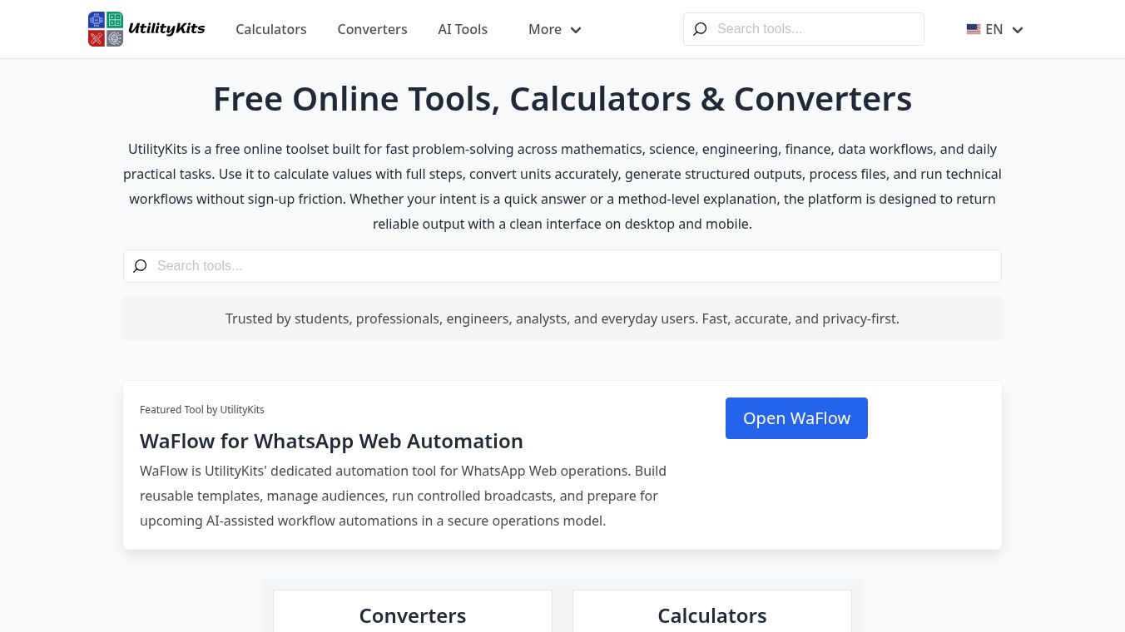Click the Open WaFlow button
The image size is (1125, 632).
tap(796, 417)
